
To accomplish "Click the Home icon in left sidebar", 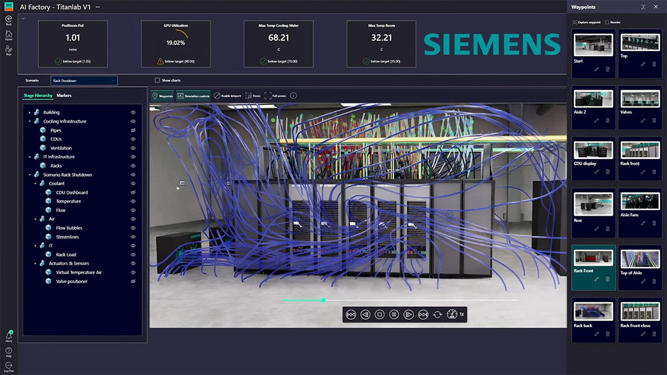I will 9,35.
